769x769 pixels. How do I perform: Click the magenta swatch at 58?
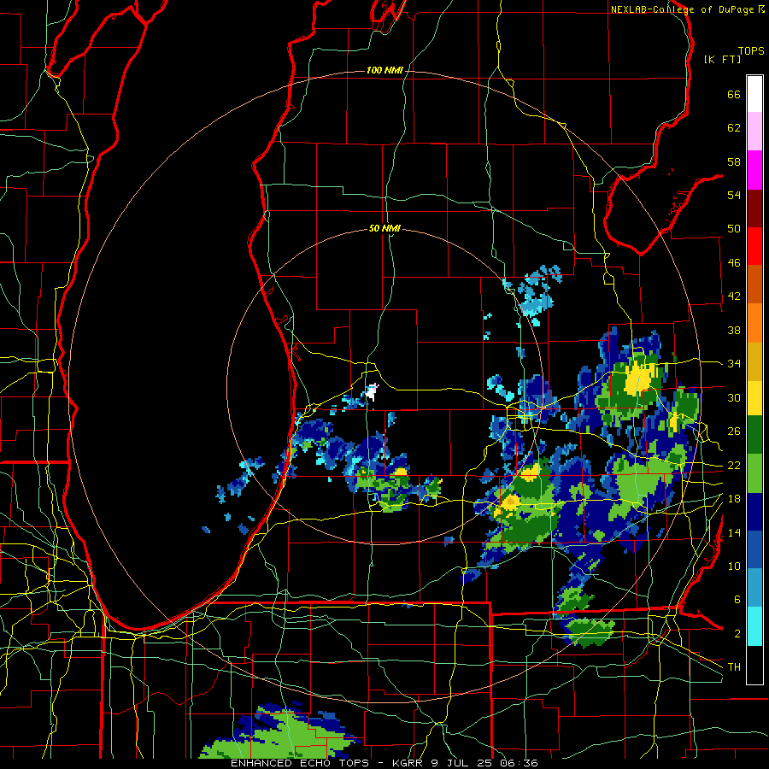tap(754, 170)
